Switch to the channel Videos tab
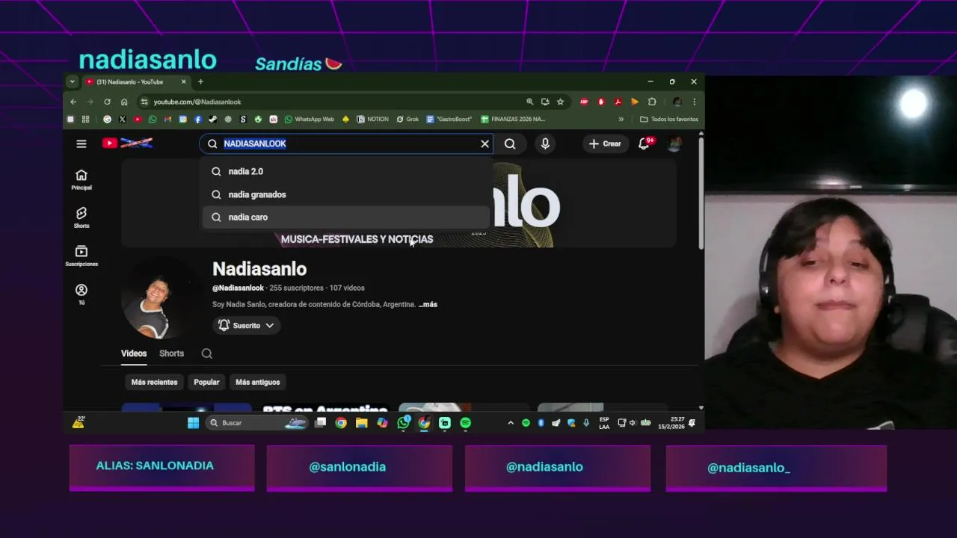The width and height of the screenshot is (957, 538). click(134, 353)
